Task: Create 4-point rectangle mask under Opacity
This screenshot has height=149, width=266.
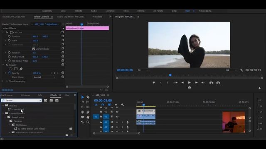Action: click(x=16, y=69)
